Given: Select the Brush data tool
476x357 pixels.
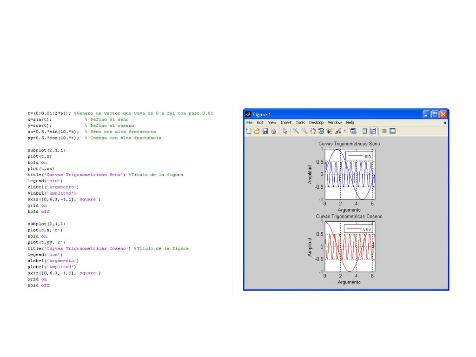Looking at the screenshot, I should click(x=338, y=131).
